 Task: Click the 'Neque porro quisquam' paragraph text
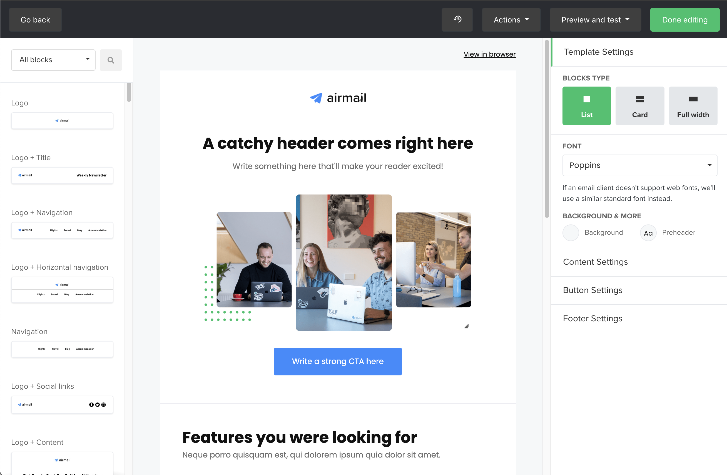(x=311, y=454)
